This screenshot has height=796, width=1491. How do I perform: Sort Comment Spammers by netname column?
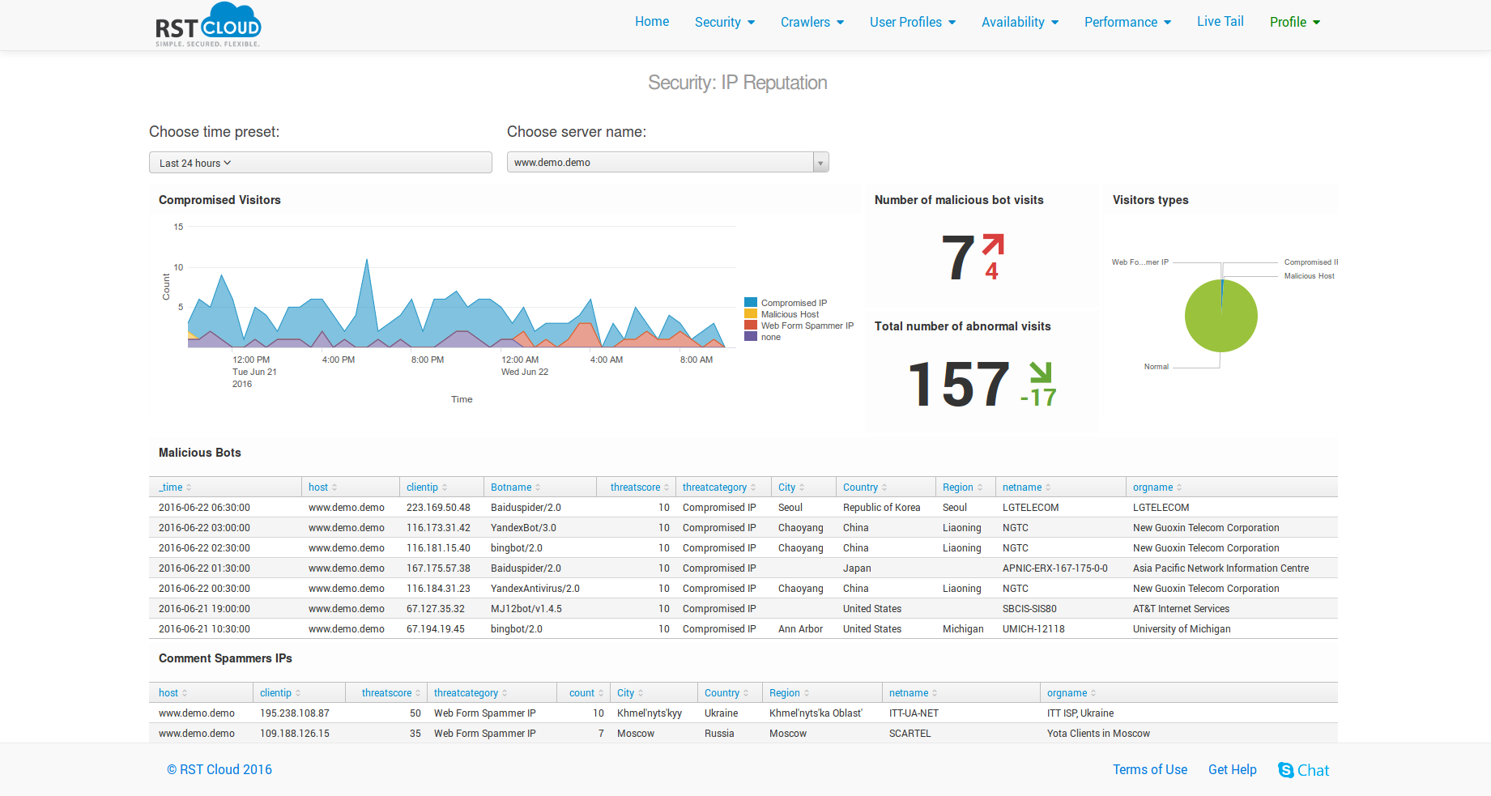[x=913, y=693]
